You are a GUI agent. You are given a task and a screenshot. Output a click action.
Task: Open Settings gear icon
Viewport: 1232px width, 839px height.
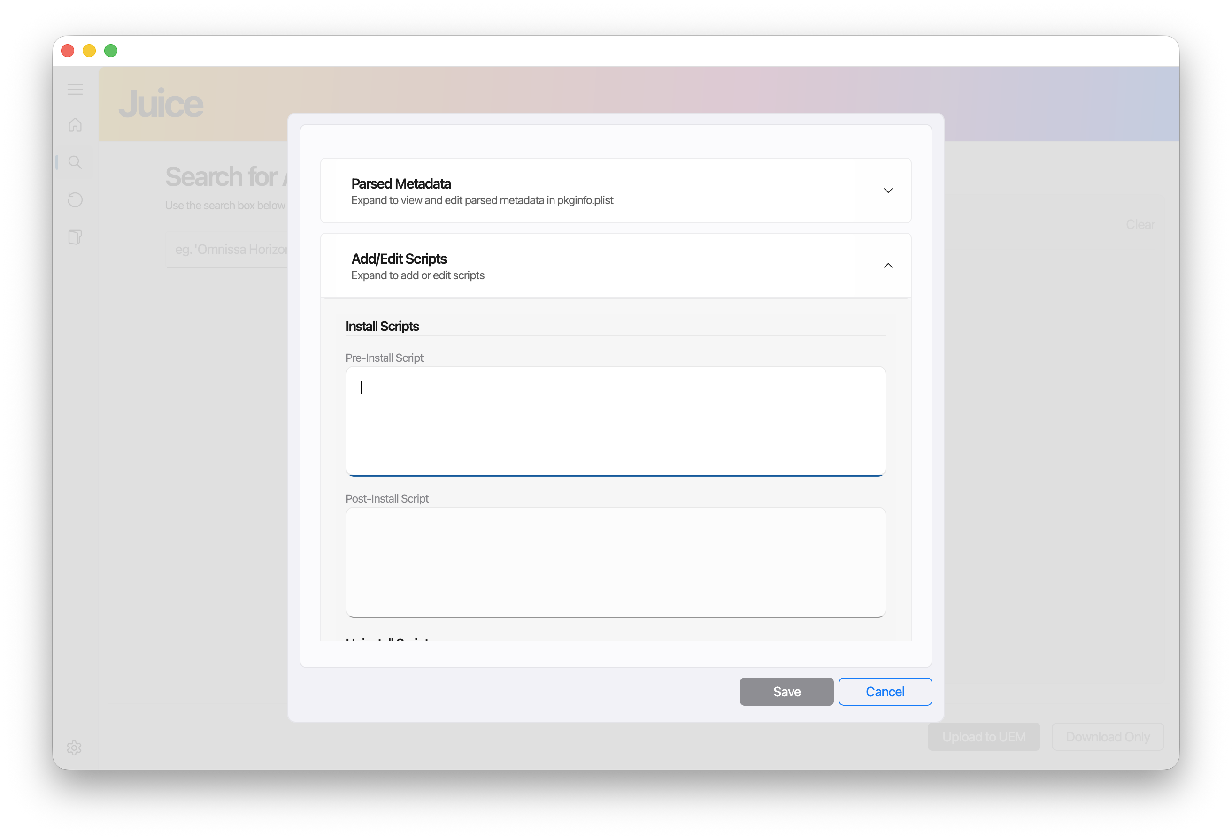click(x=74, y=747)
